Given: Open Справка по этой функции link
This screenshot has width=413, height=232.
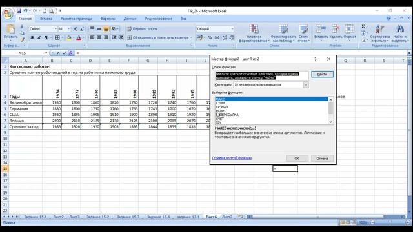Looking at the screenshot, I should point(232,158).
